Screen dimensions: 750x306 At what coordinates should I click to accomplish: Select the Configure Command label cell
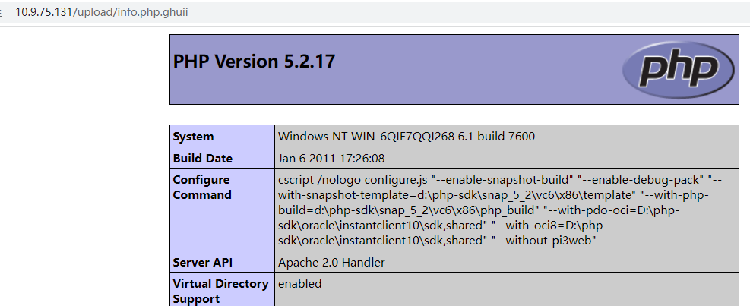[x=201, y=188]
